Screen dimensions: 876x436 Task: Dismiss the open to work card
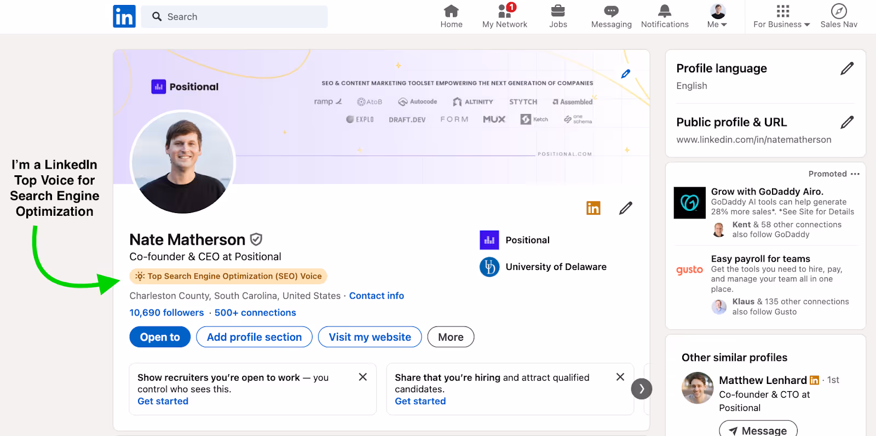362,377
